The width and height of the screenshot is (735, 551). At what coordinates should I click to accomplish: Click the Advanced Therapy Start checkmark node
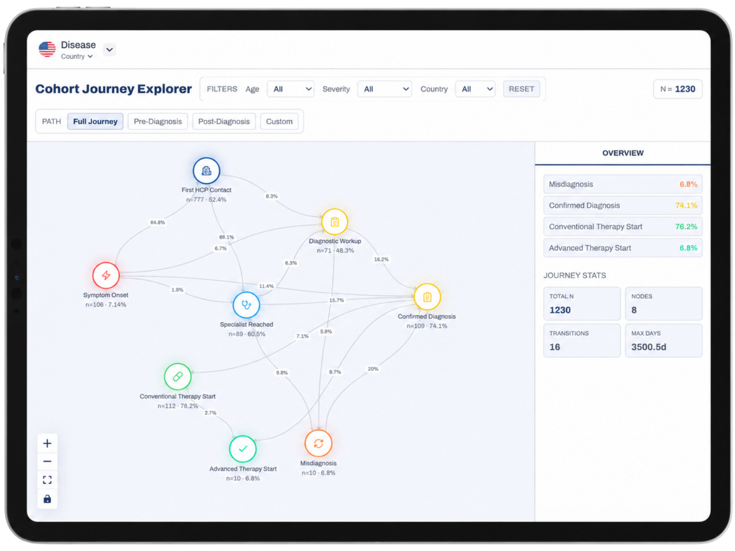(x=243, y=449)
